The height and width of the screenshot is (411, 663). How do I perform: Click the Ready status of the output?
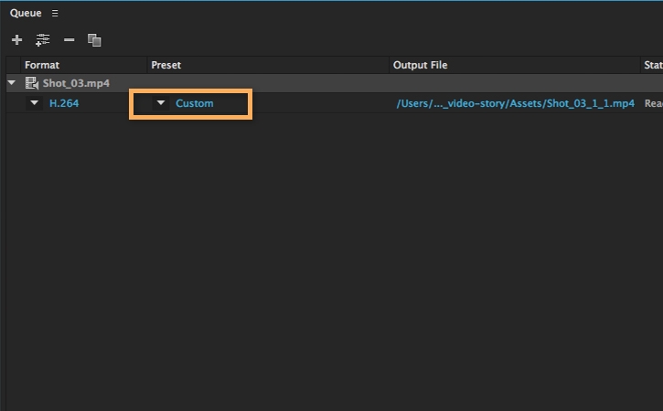pos(653,103)
